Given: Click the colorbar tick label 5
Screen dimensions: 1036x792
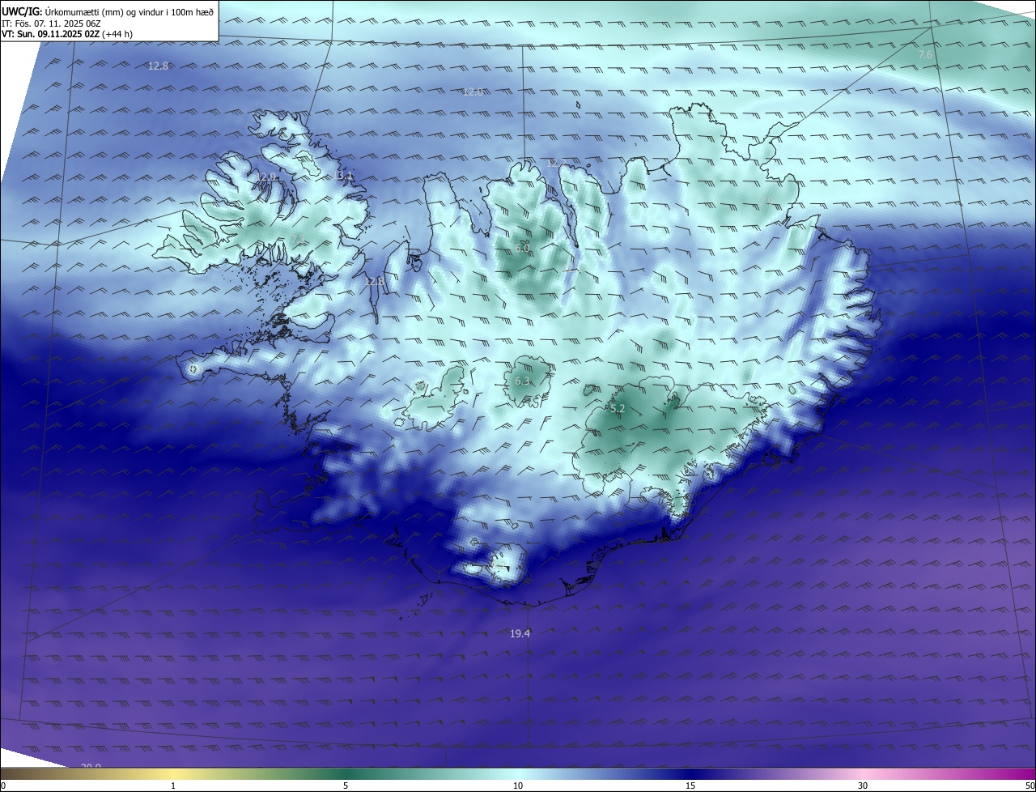Looking at the screenshot, I should (x=346, y=786).
